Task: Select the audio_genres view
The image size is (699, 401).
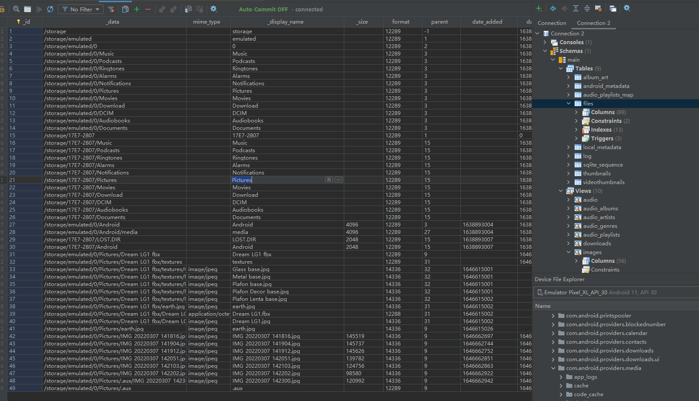Action: tap(600, 226)
